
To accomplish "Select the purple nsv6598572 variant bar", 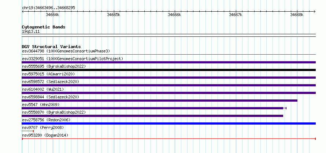I will 168,85.
